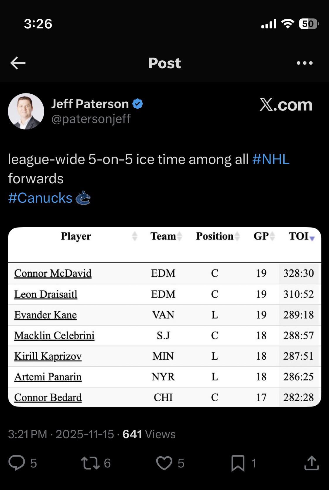Tap the share upload icon
329x490 pixels.
pyautogui.click(x=311, y=463)
